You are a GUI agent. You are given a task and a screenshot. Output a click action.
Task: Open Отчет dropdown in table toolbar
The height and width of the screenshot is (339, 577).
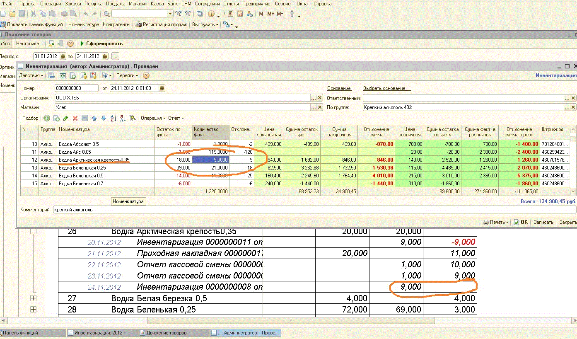coord(176,118)
